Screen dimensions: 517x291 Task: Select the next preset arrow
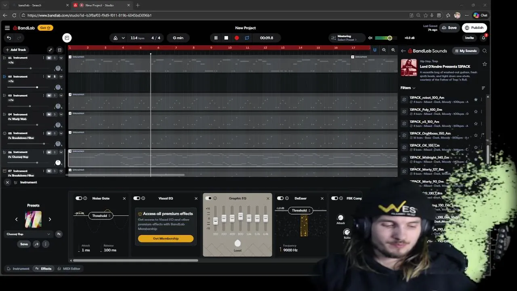click(x=50, y=219)
